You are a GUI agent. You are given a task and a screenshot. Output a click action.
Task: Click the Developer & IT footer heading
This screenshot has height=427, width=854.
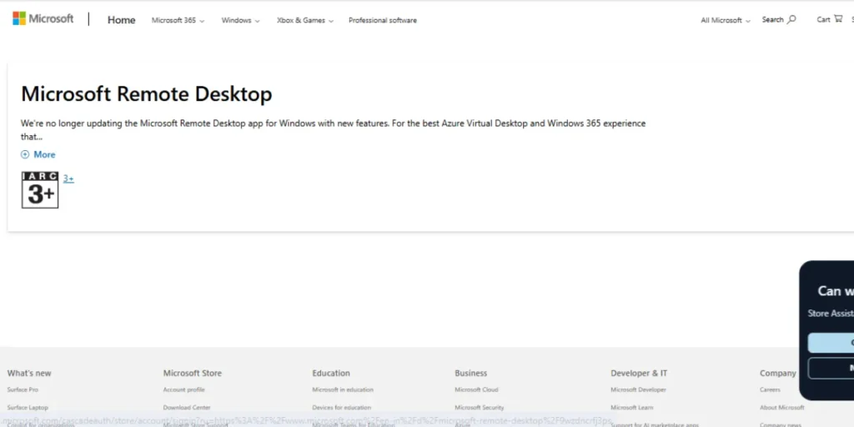tap(639, 373)
